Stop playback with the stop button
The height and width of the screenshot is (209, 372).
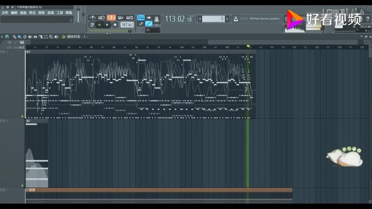point(107,25)
